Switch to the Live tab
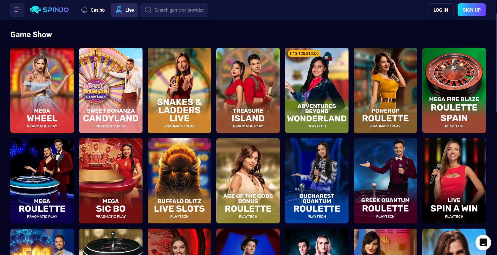The image size is (497, 255). [124, 10]
